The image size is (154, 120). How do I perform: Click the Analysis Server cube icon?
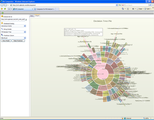click(x=2, y=16)
